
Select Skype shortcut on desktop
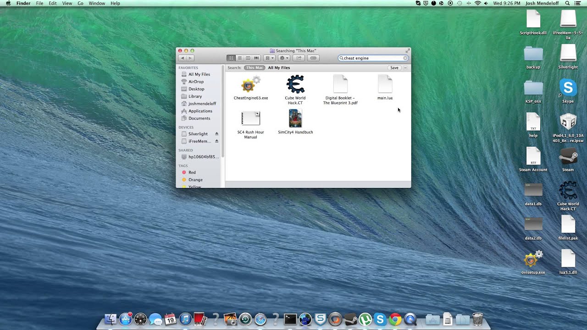pyautogui.click(x=568, y=91)
